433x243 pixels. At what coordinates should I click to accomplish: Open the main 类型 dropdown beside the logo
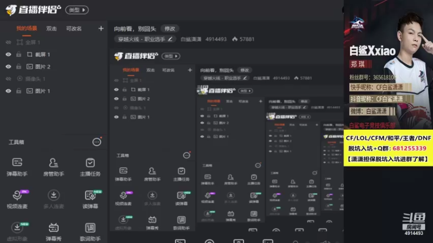coord(77,10)
